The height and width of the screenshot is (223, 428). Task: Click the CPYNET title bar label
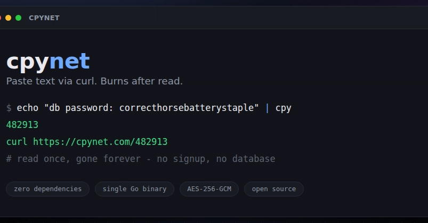point(44,18)
